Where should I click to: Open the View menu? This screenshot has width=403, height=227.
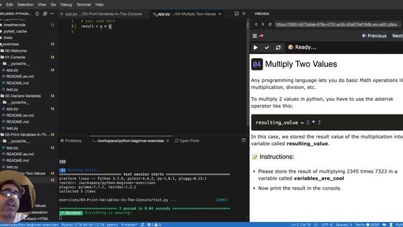click(x=42, y=4)
